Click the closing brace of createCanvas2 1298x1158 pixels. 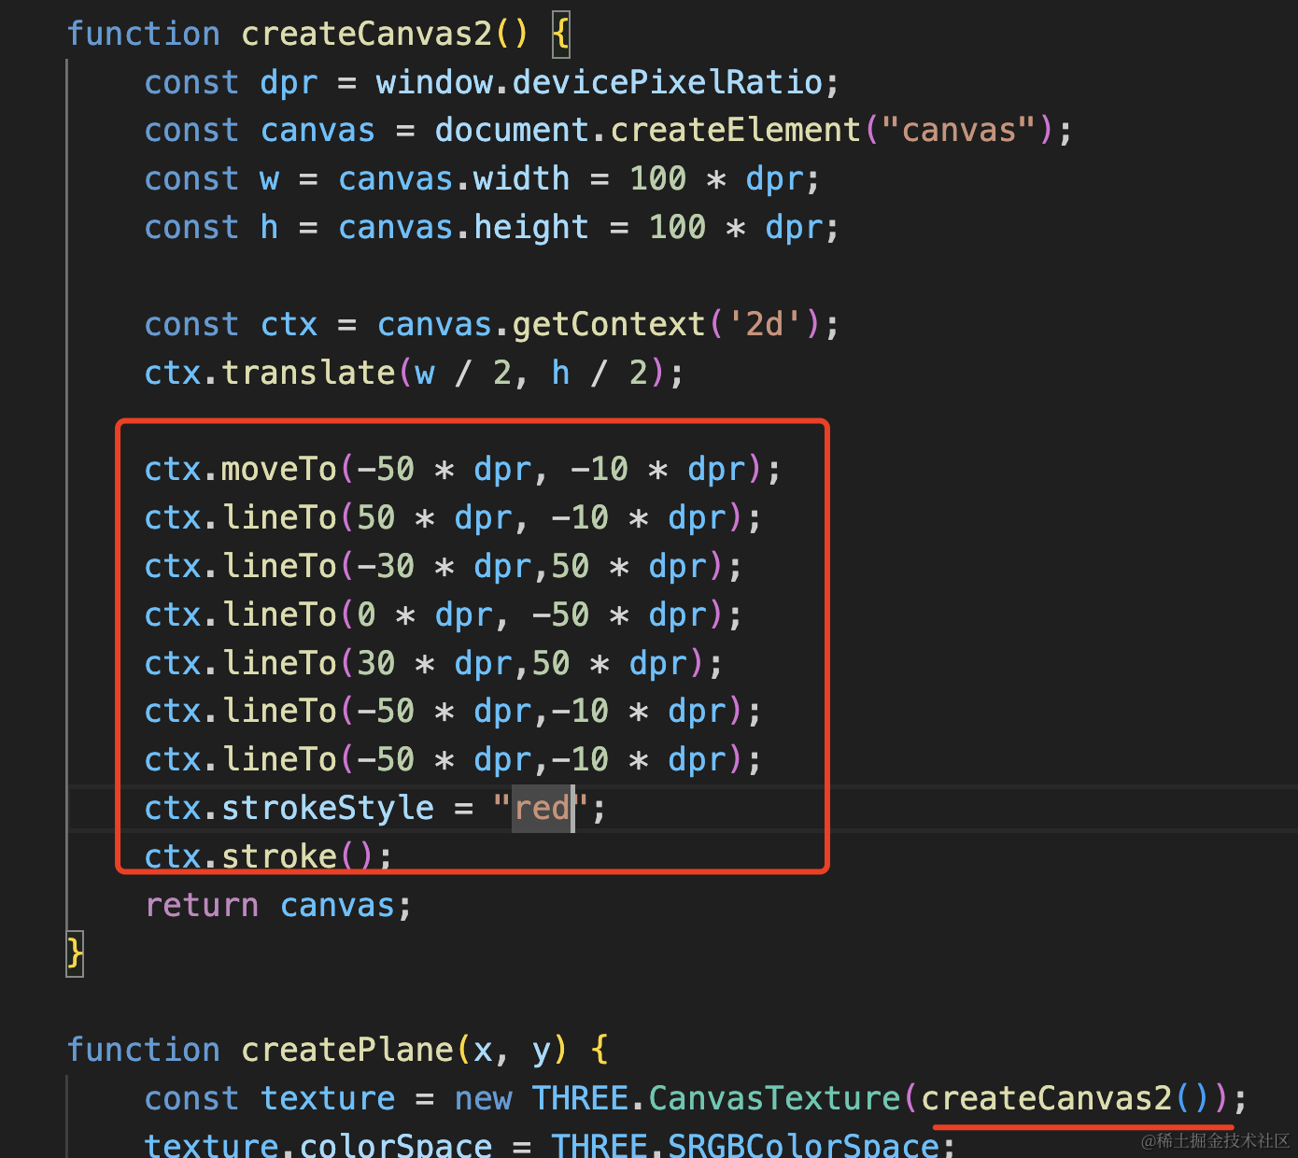pos(75,953)
